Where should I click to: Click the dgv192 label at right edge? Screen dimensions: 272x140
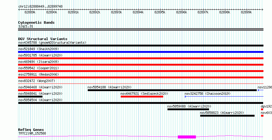click(266, 106)
